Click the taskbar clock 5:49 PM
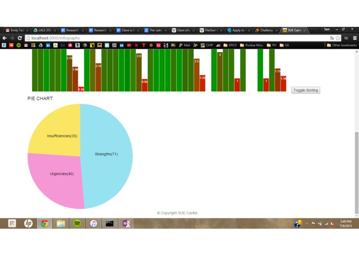This screenshot has height=255, width=359. (x=346, y=224)
